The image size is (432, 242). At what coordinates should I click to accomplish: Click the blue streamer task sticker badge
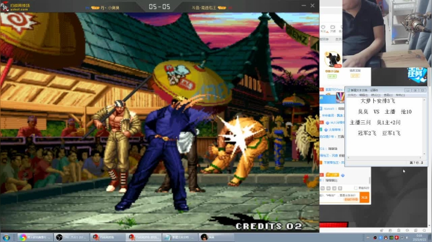(x=417, y=75)
